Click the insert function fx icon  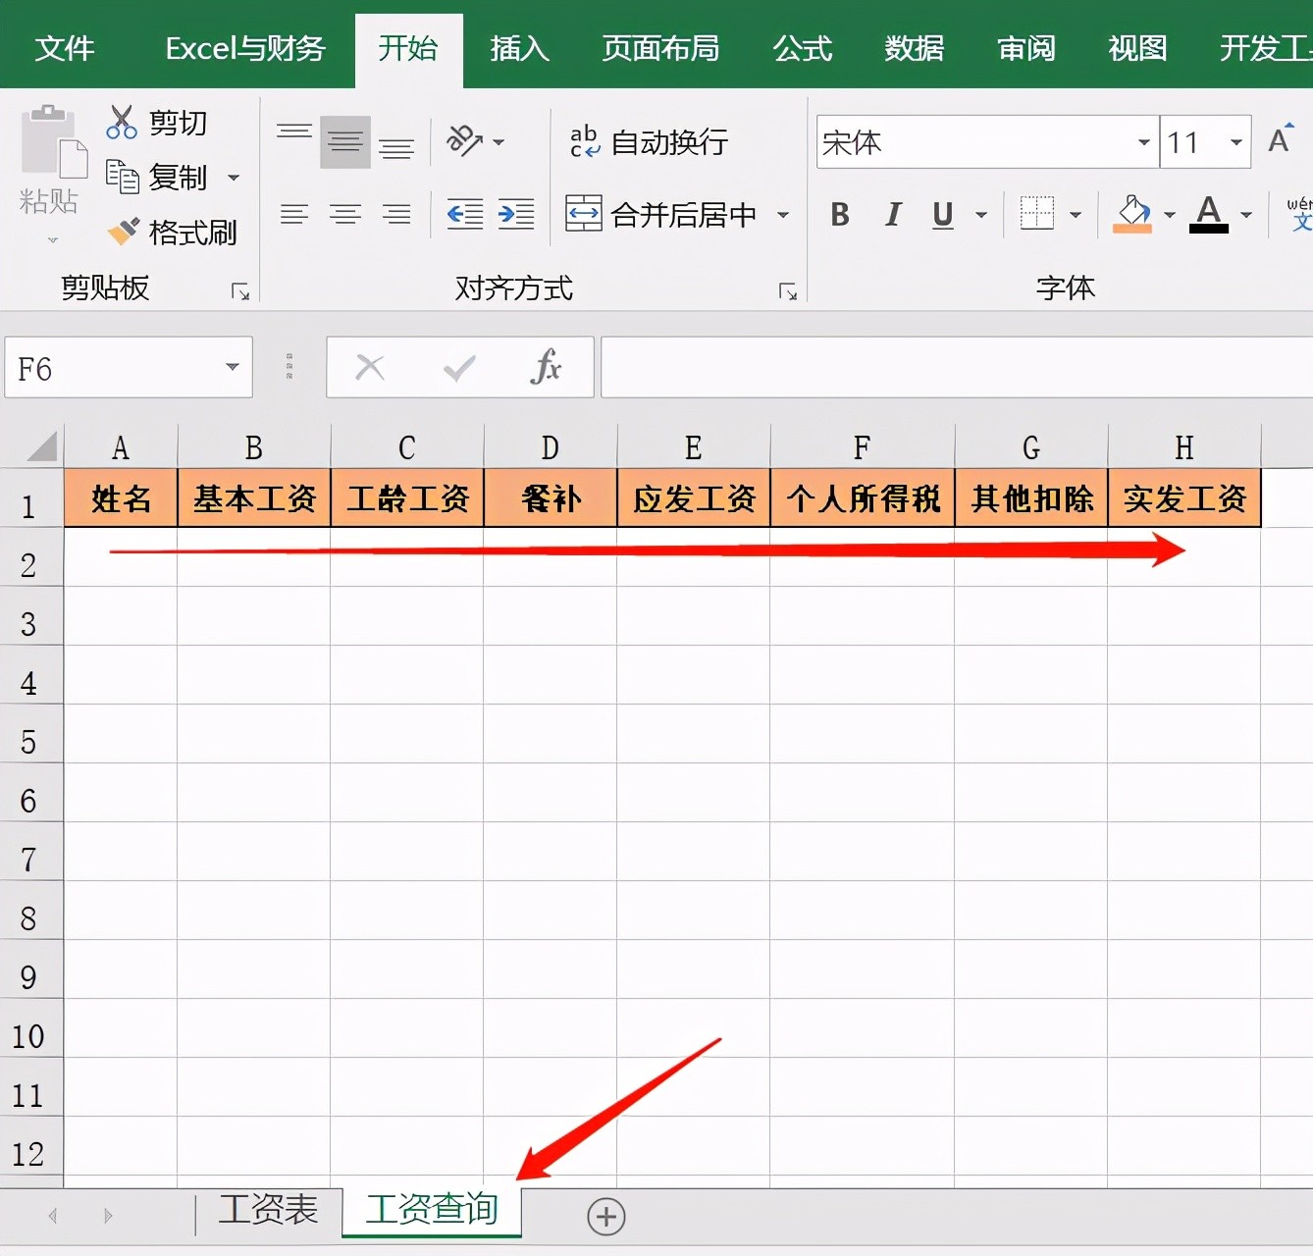(x=546, y=368)
